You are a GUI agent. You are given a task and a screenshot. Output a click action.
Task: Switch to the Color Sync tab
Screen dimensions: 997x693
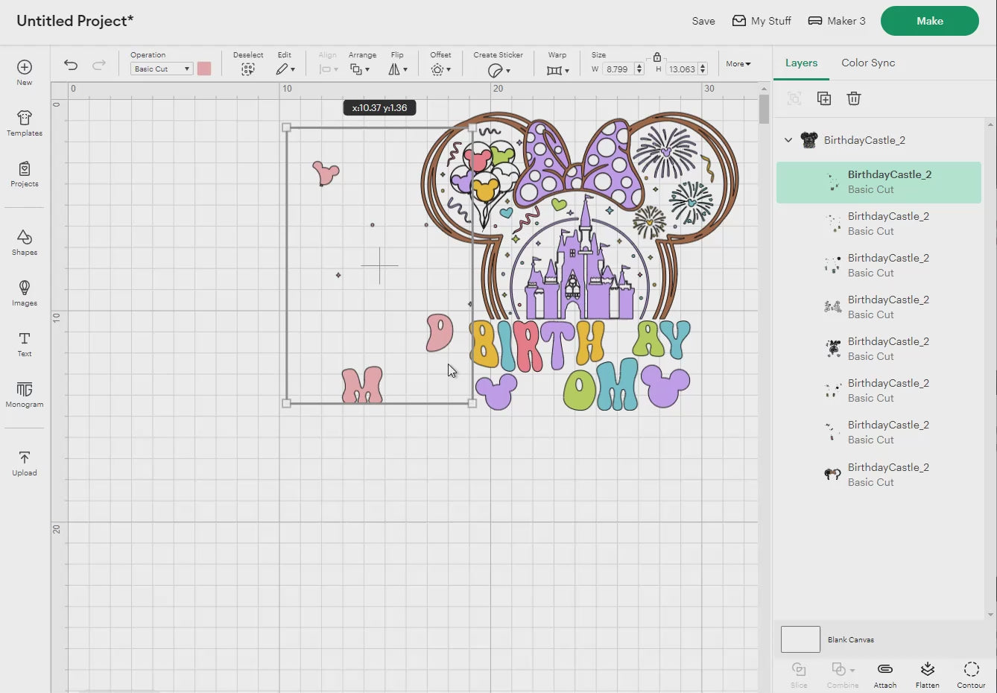(868, 63)
